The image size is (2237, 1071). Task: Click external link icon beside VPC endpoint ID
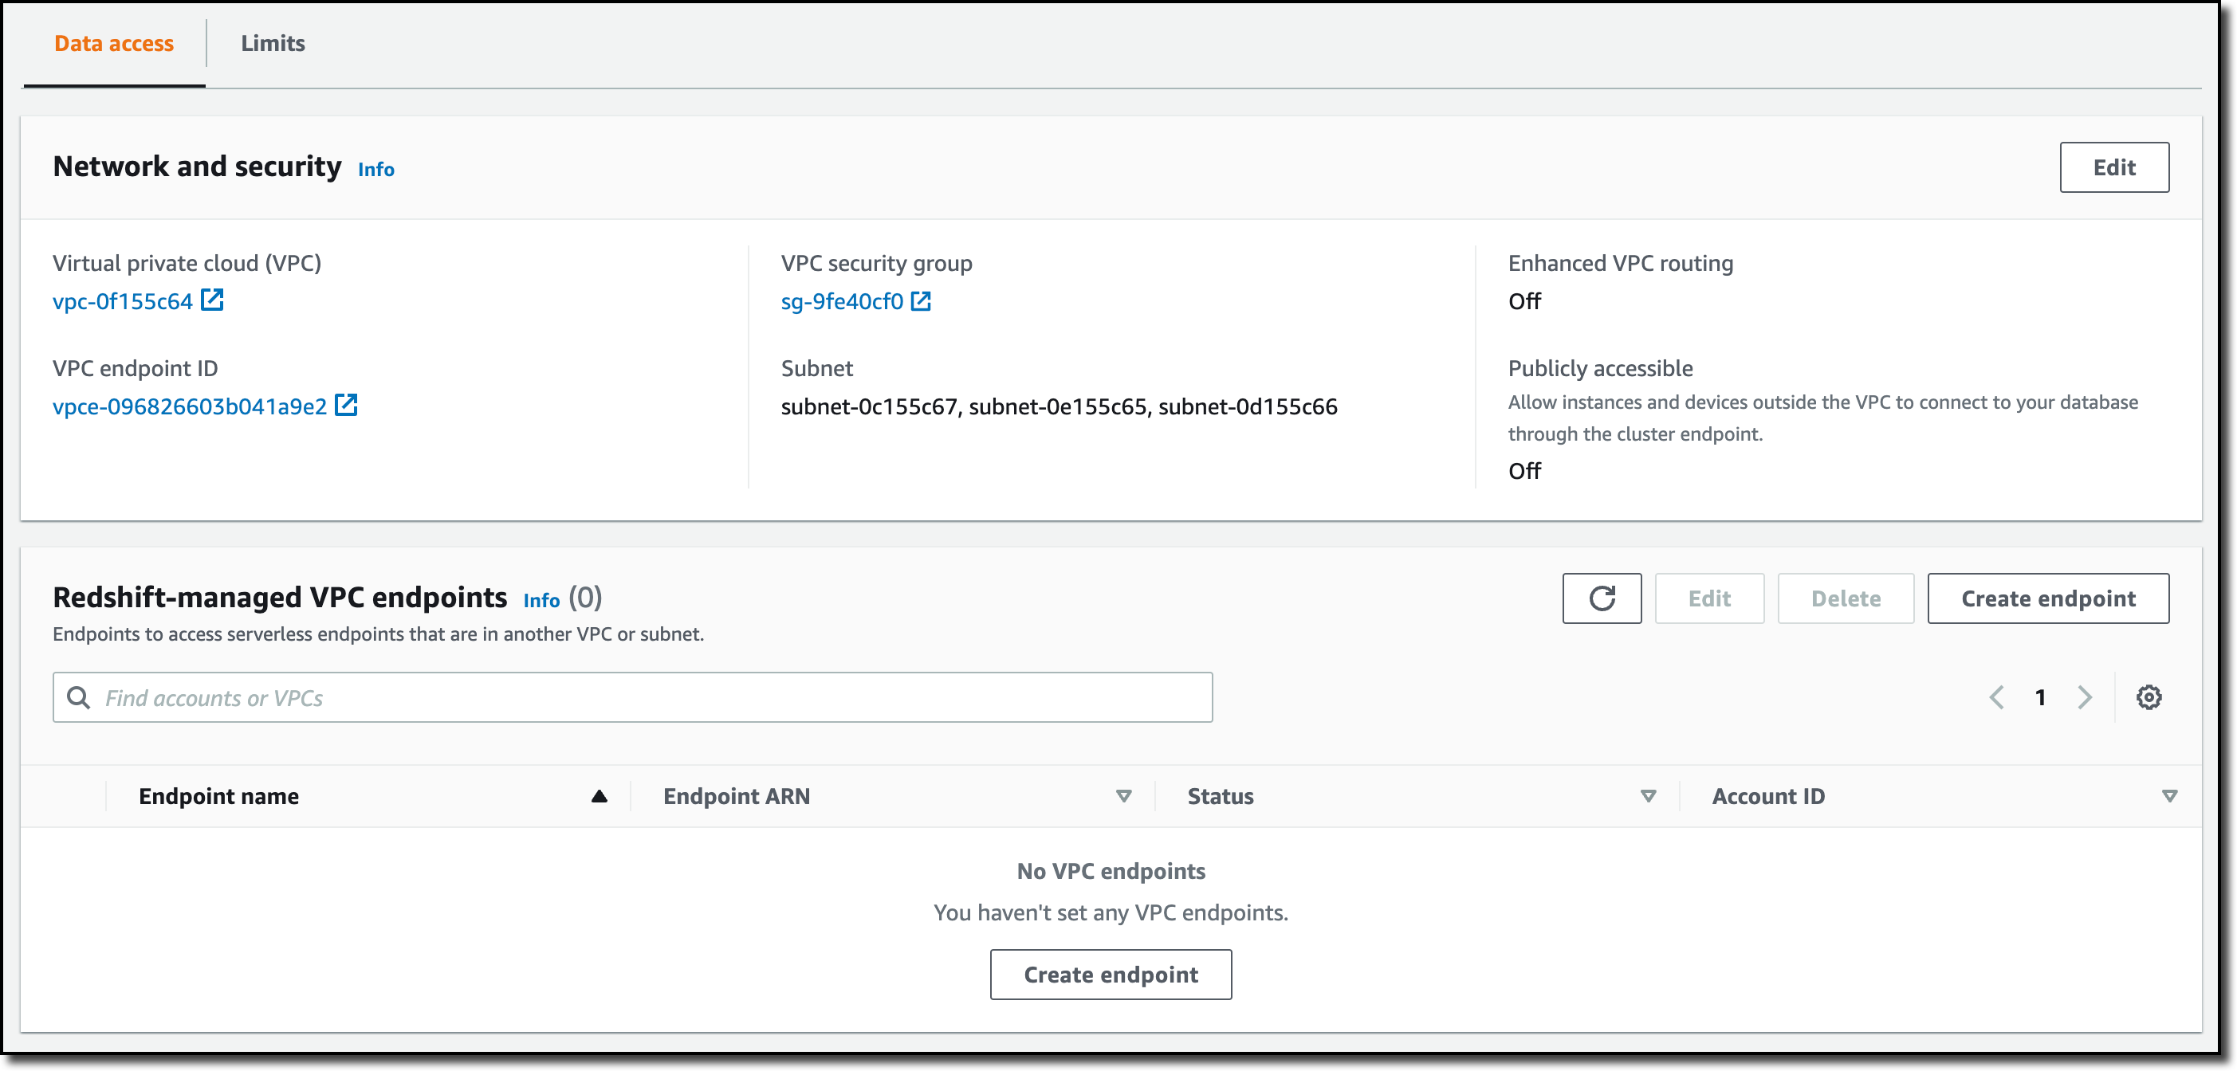tap(346, 406)
